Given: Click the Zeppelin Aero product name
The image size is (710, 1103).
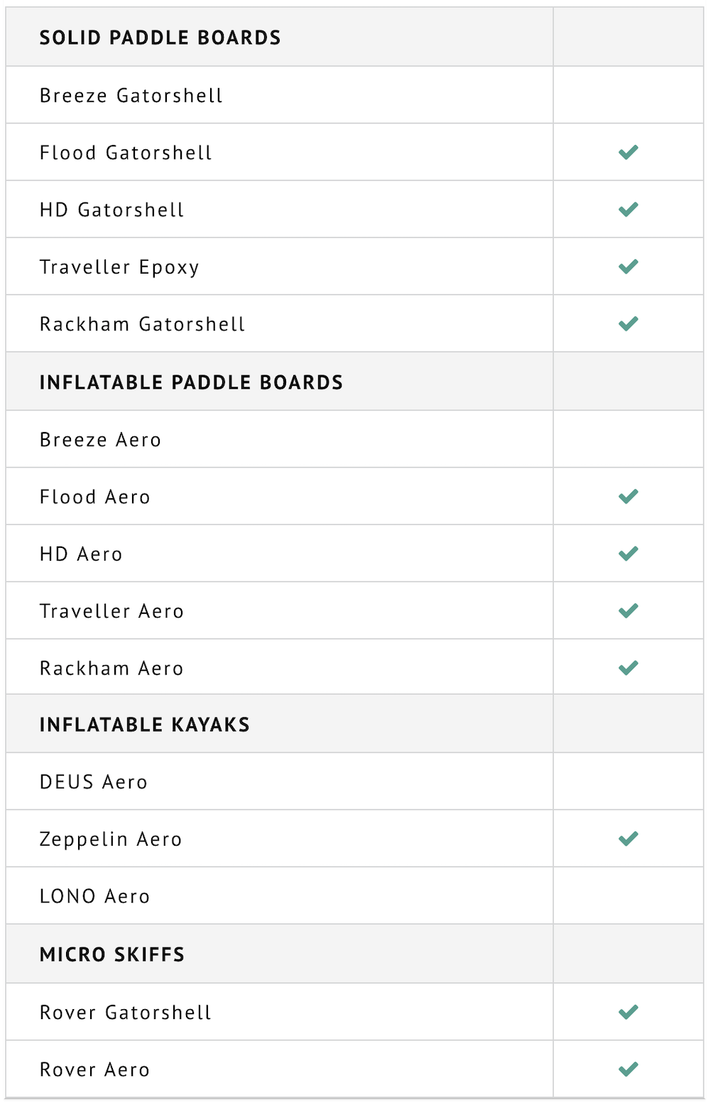Looking at the screenshot, I should (111, 839).
